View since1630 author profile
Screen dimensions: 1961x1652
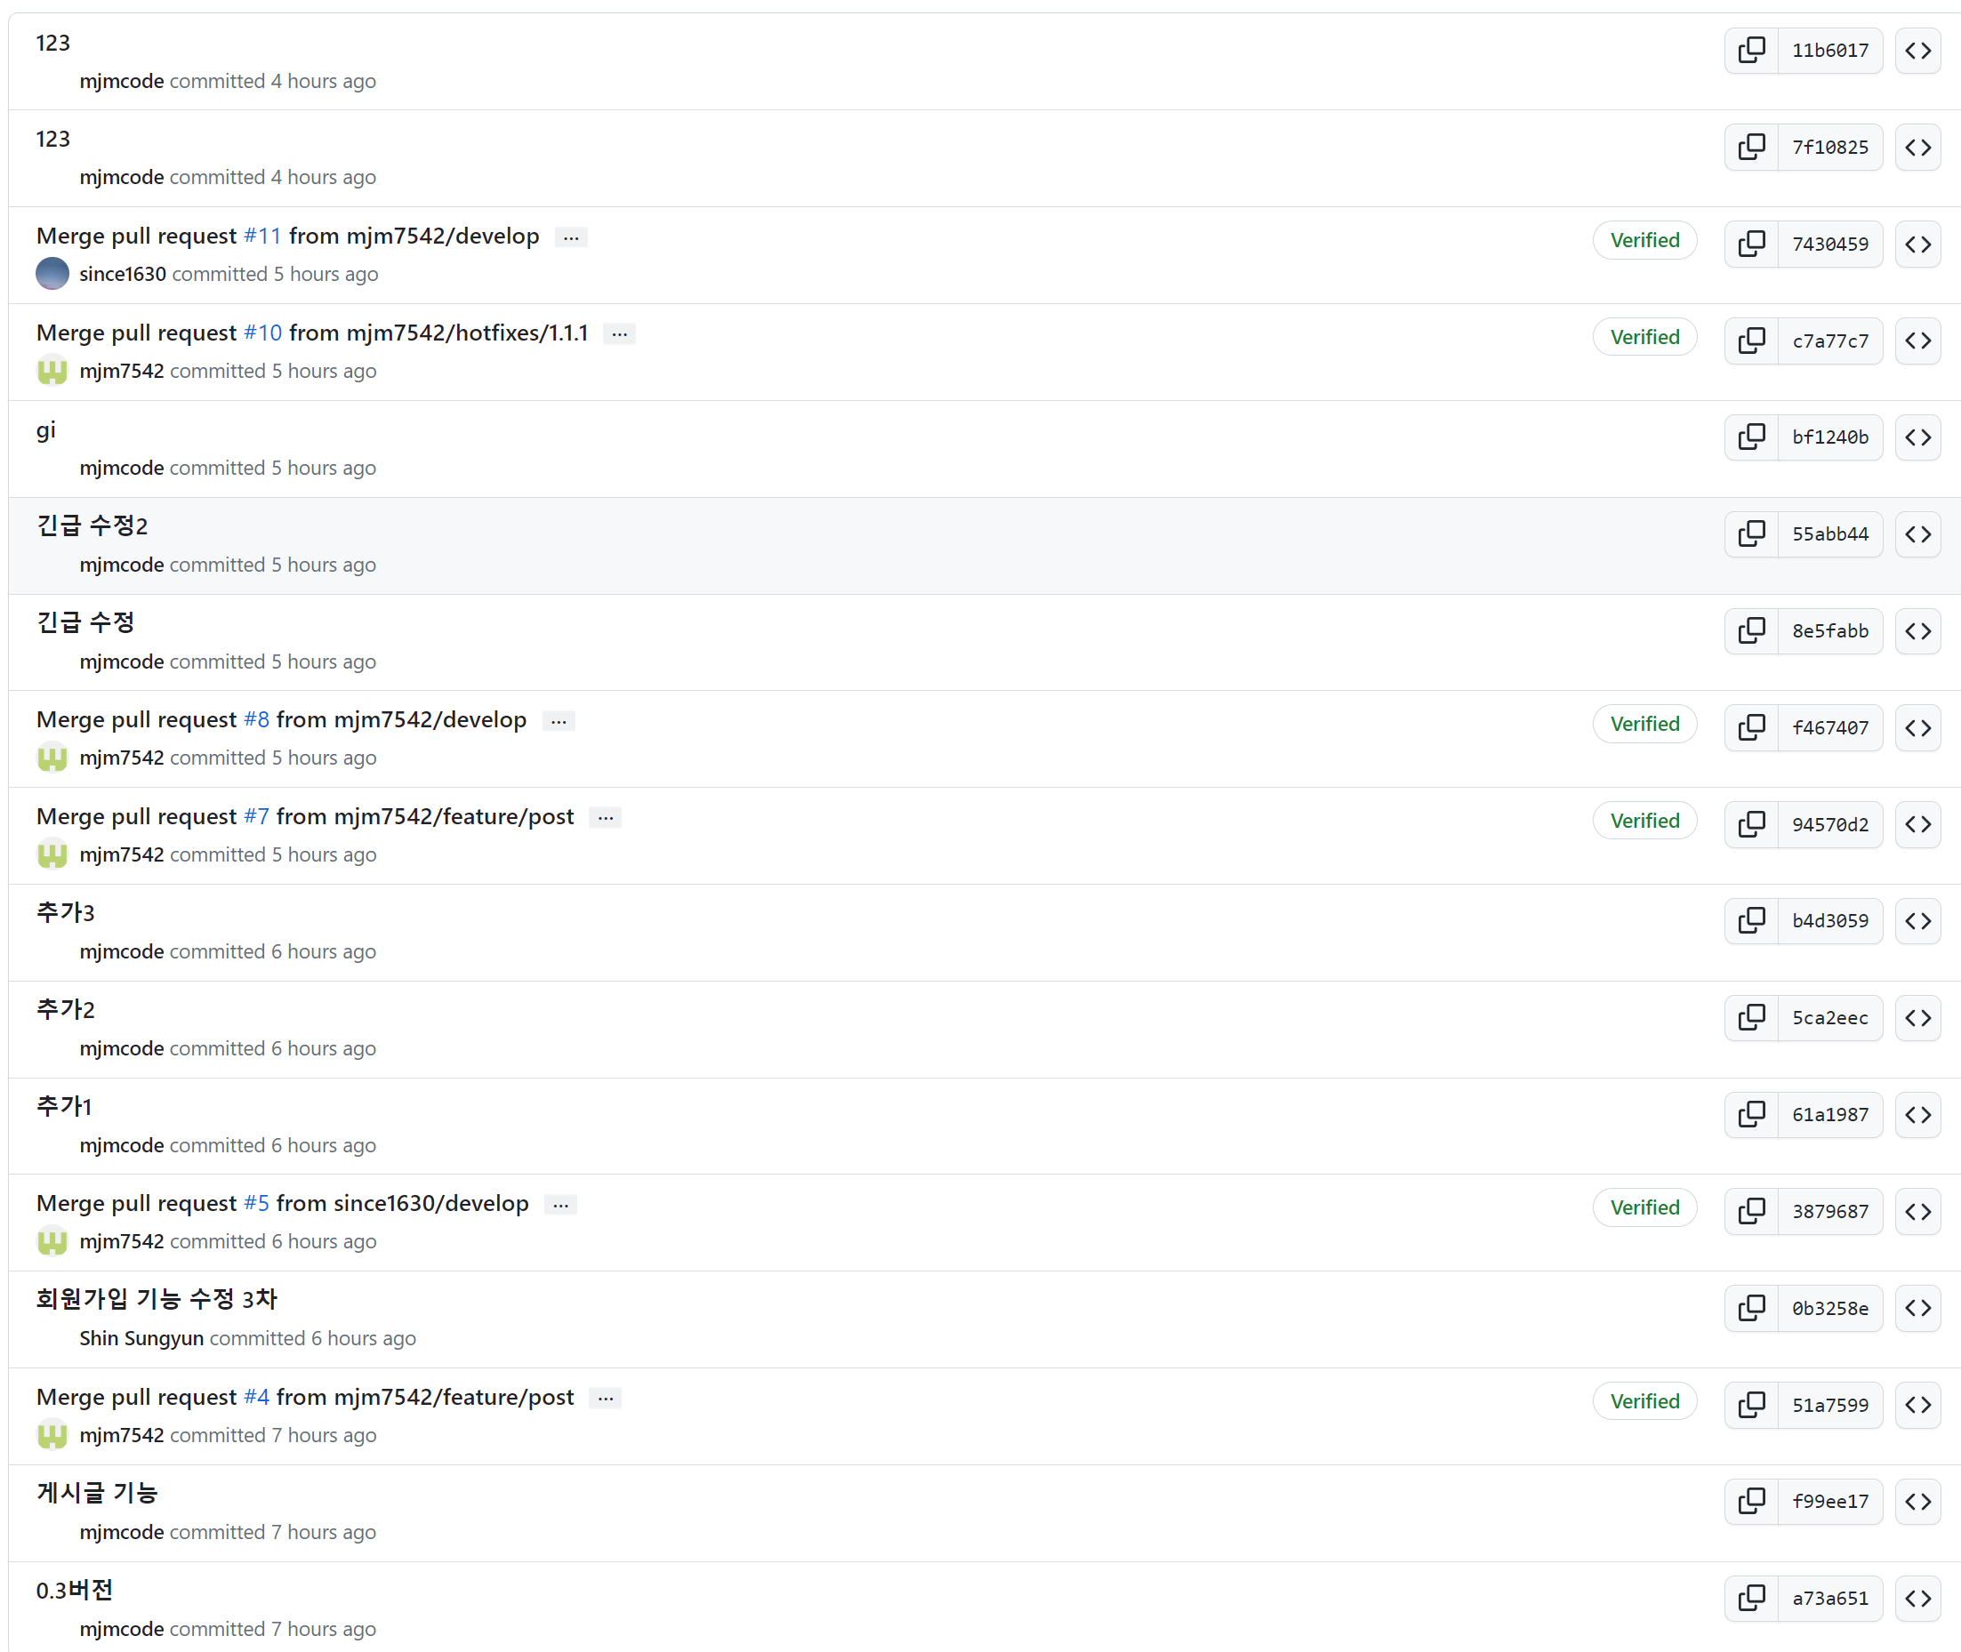[x=123, y=275]
